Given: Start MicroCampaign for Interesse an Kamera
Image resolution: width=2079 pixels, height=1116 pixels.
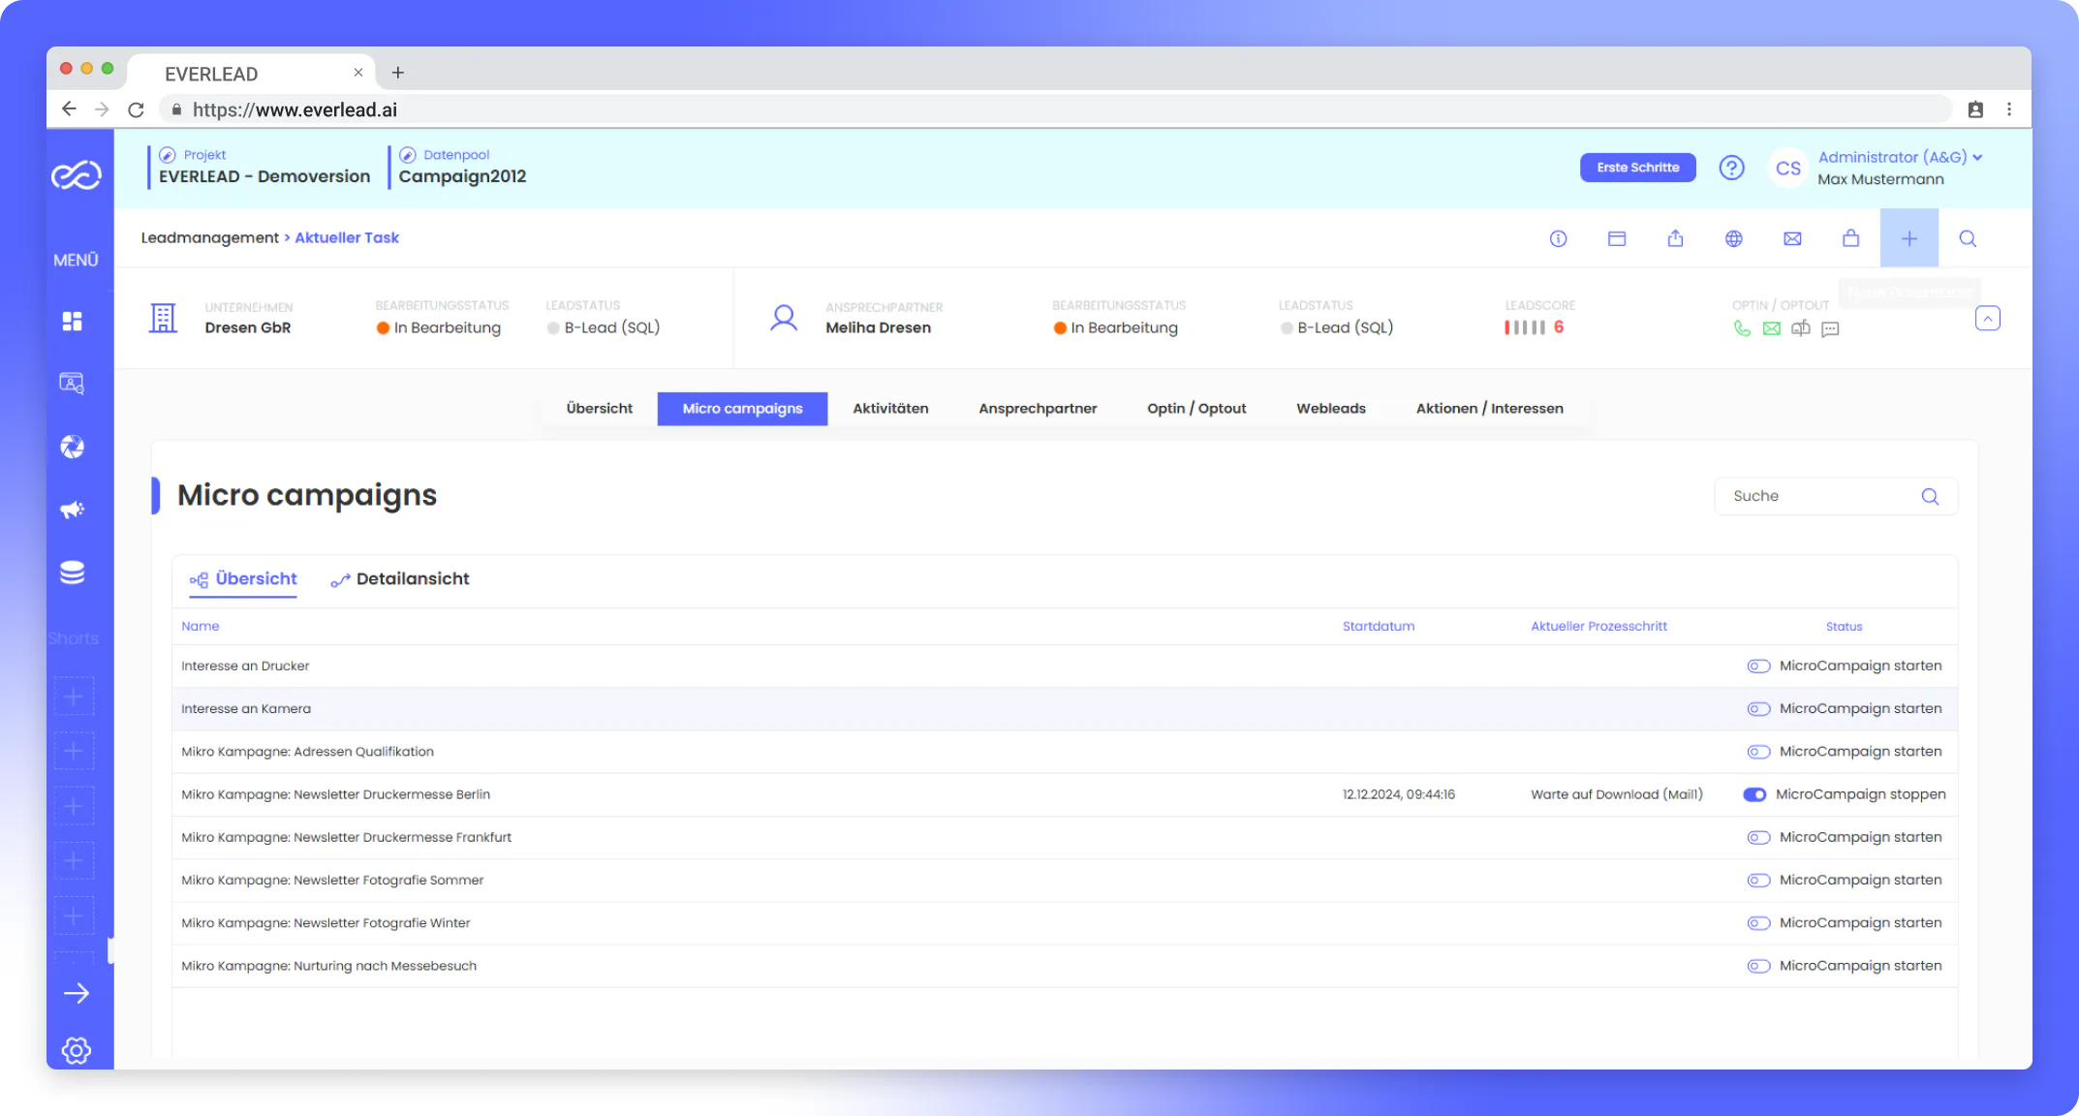Looking at the screenshot, I should (x=1758, y=709).
